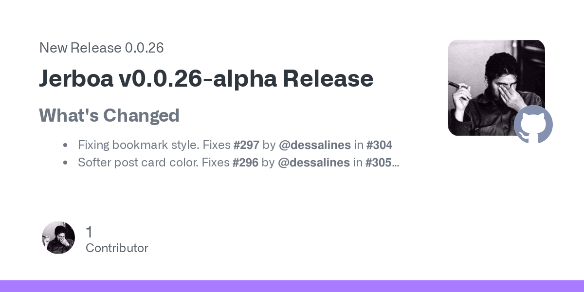Open pull request #305 link
Screen dimensions: 584x292
(x=379, y=163)
